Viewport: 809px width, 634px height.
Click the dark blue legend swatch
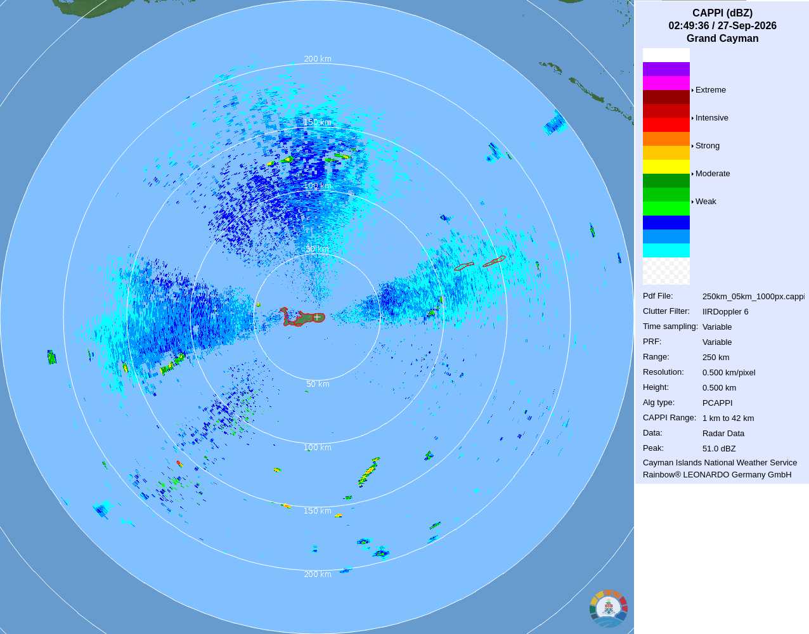(x=666, y=223)
